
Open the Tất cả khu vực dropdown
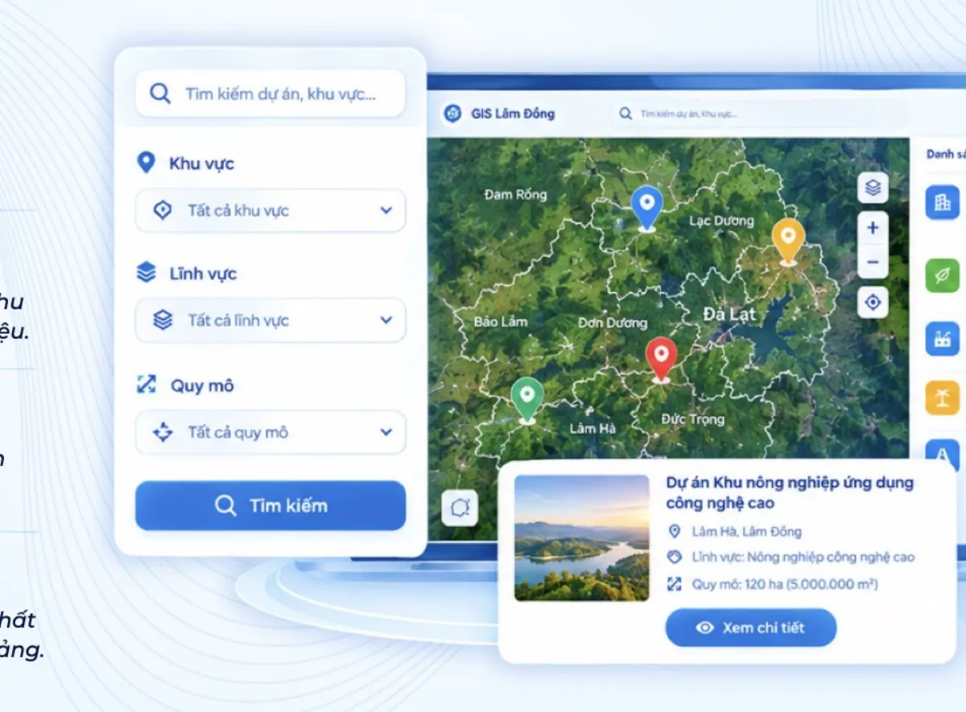point(270,211)
